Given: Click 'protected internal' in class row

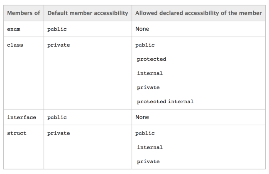Looking at the screenshot, I should (165, 102).
